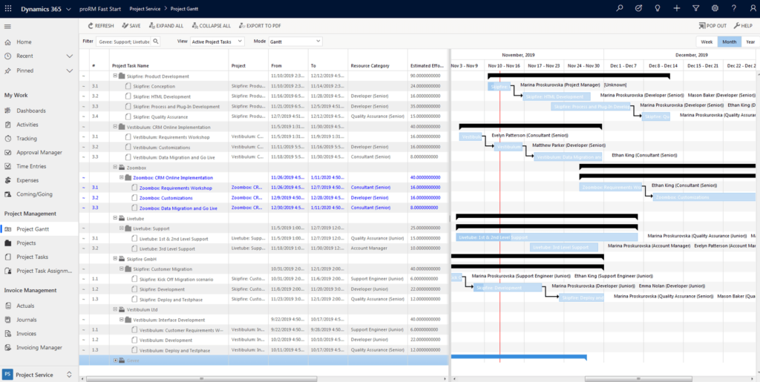This screenshot has height=382, width=760.
Task: Click Expand All in toolbar
Action: 166,26
